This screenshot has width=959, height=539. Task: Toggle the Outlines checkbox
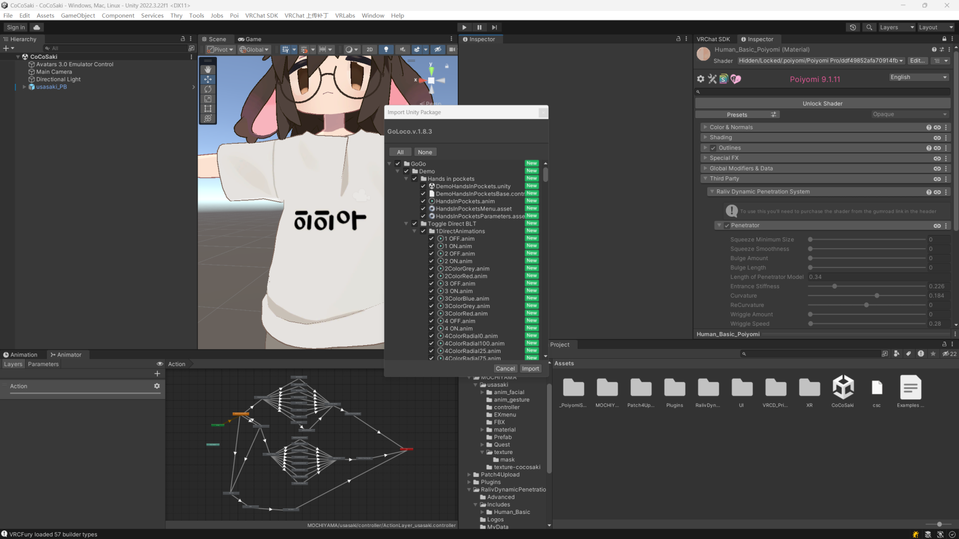pyautogui.click(x=713, y=148)
